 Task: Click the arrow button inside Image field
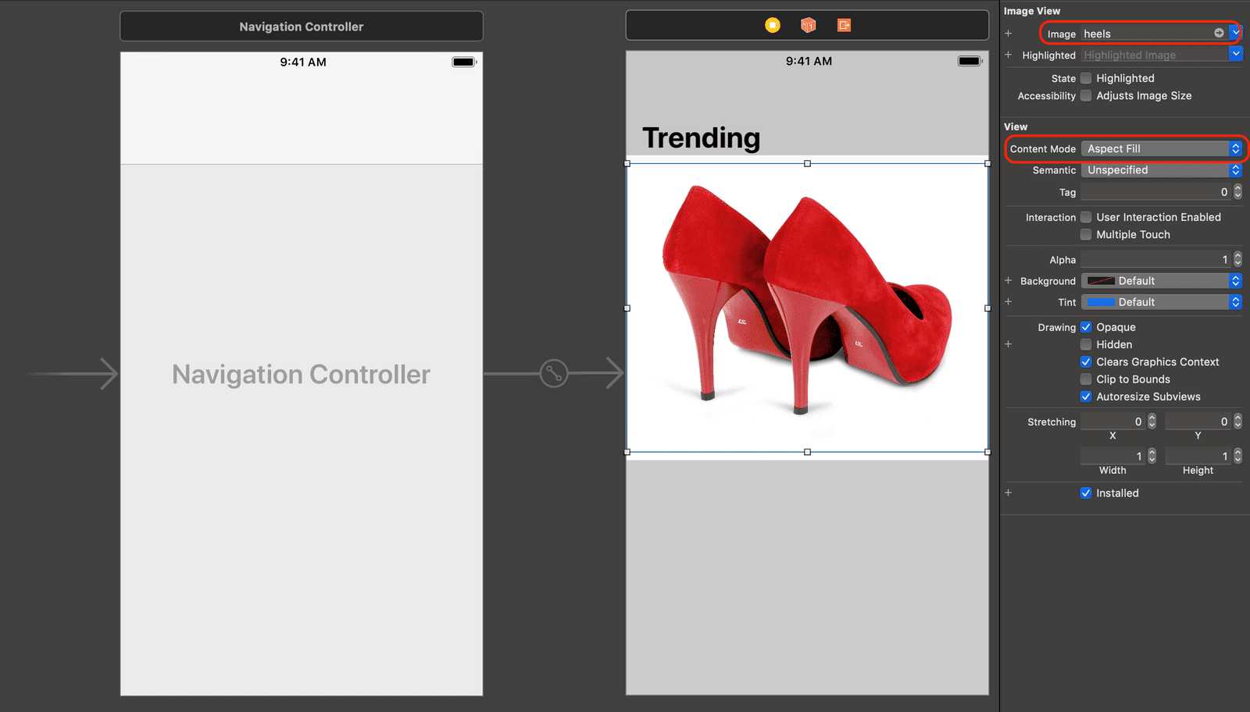point(1219,34)
